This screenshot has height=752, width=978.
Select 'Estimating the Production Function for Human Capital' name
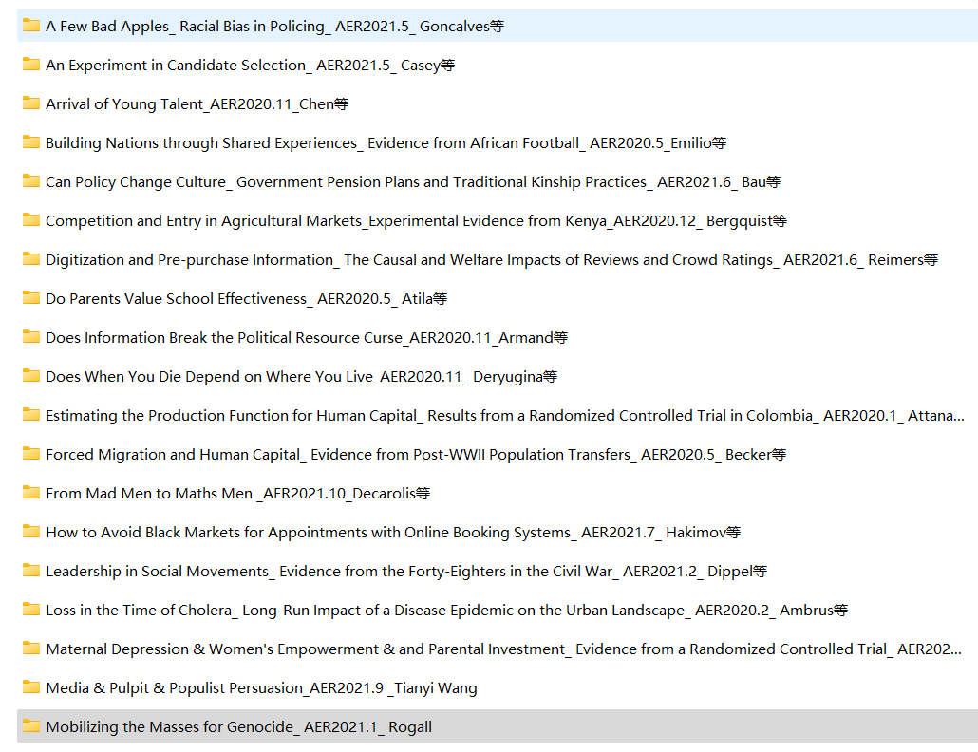pyautogui.click(x=505, y=415)
